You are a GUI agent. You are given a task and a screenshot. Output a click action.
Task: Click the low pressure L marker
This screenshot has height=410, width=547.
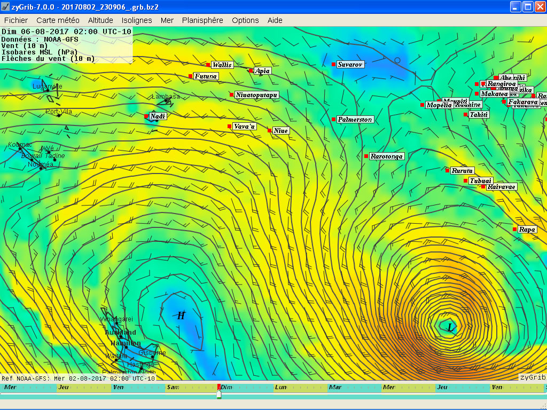tap(450, 327)
